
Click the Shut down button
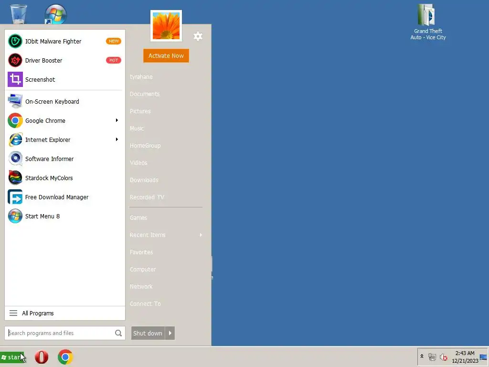tap(148, 333)
